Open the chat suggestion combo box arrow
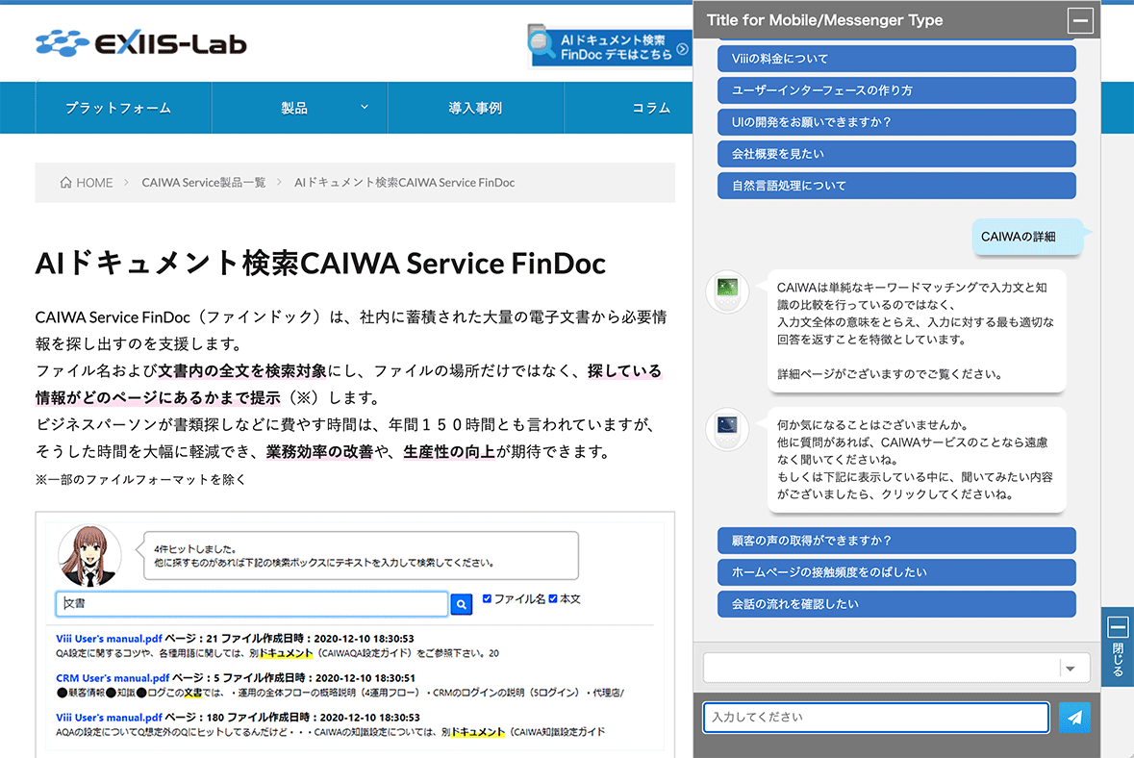This screenshot has width=1134, height=758. coord(1070,669)
